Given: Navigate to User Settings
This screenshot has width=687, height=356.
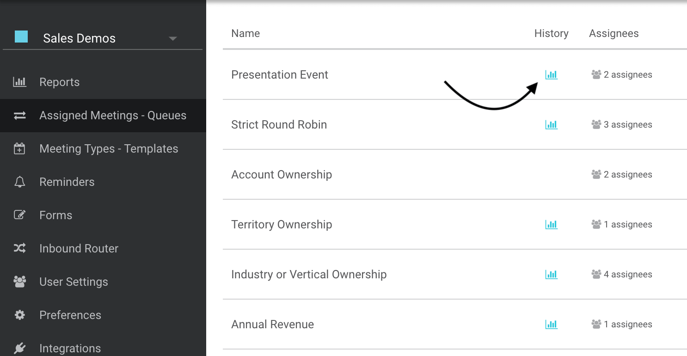Looking at the screenshot, I should click(74, 282).
